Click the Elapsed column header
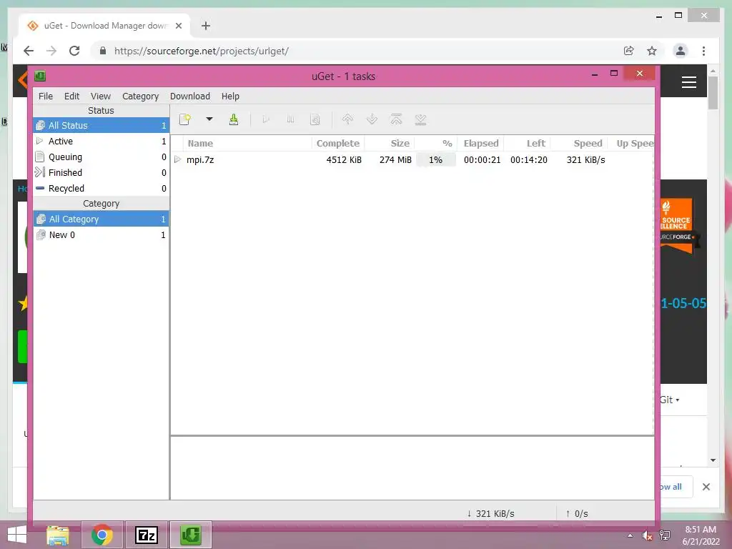 pyautogui.click(x=480, y=143)
